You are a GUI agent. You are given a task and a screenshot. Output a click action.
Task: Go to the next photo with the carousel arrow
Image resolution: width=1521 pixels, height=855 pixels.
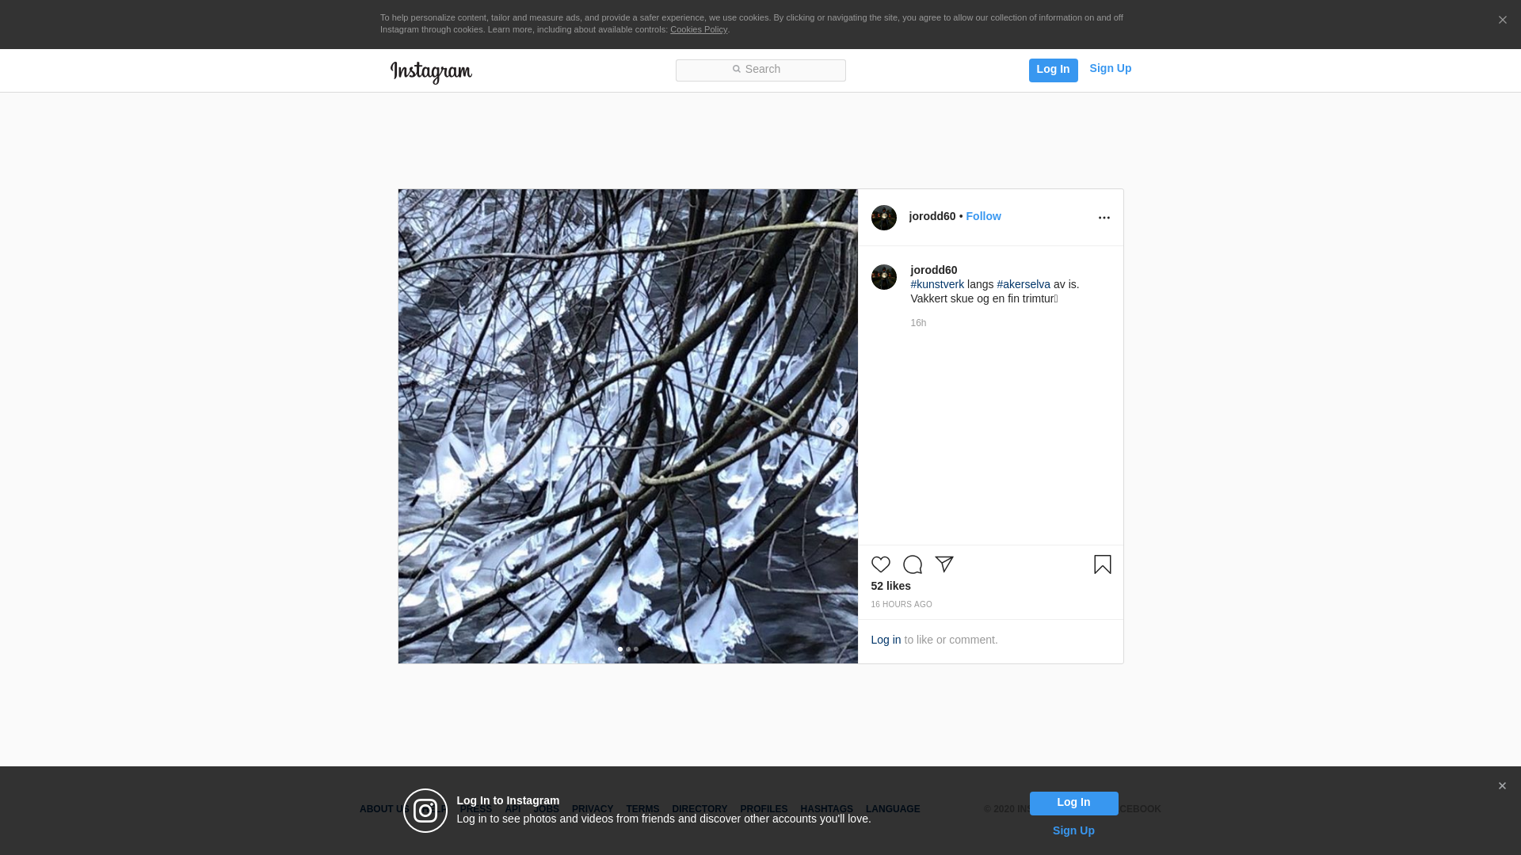tap(838, 427)
